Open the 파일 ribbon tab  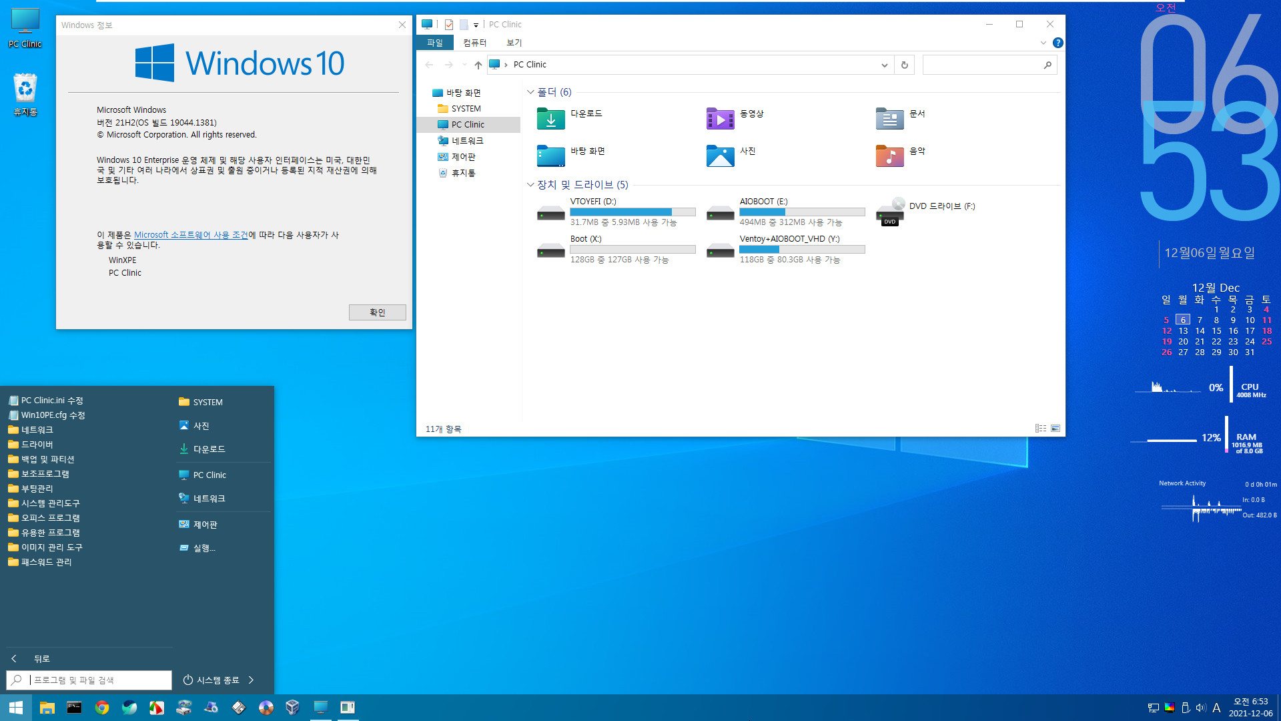435,43
